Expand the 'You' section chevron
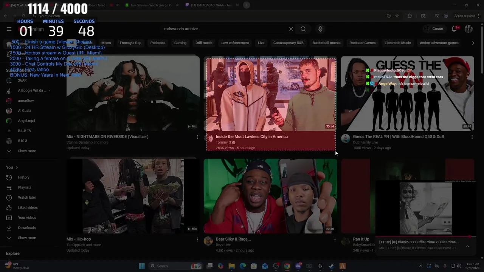Viewport: 484px width, 272px height. [x=17, y=167]
